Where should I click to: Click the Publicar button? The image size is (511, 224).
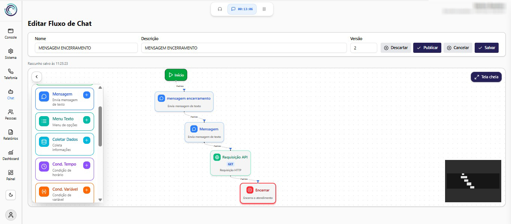point(427,48)
